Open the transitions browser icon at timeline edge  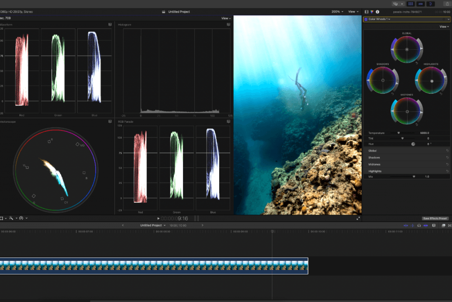click(450, 225)
